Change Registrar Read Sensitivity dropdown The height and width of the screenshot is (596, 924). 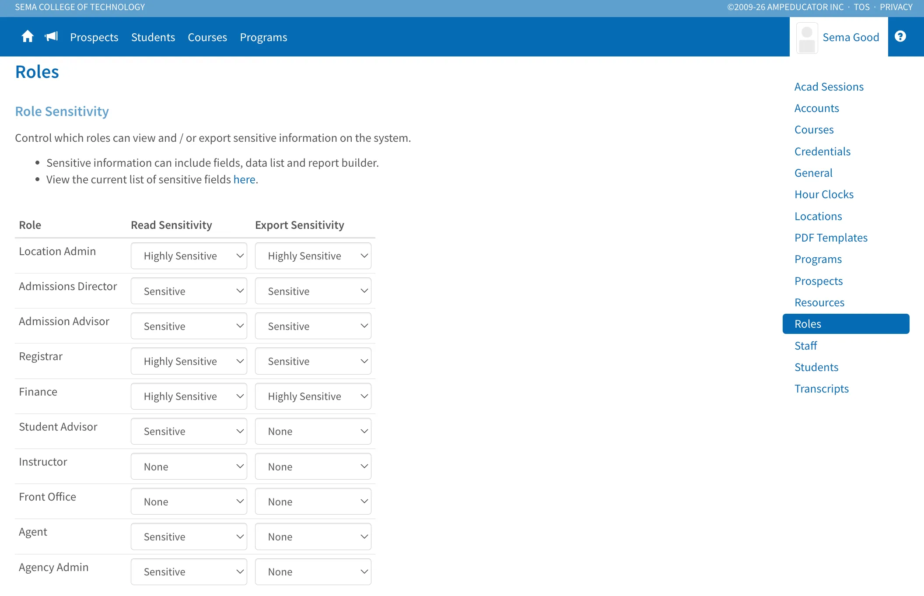(189, 361)
